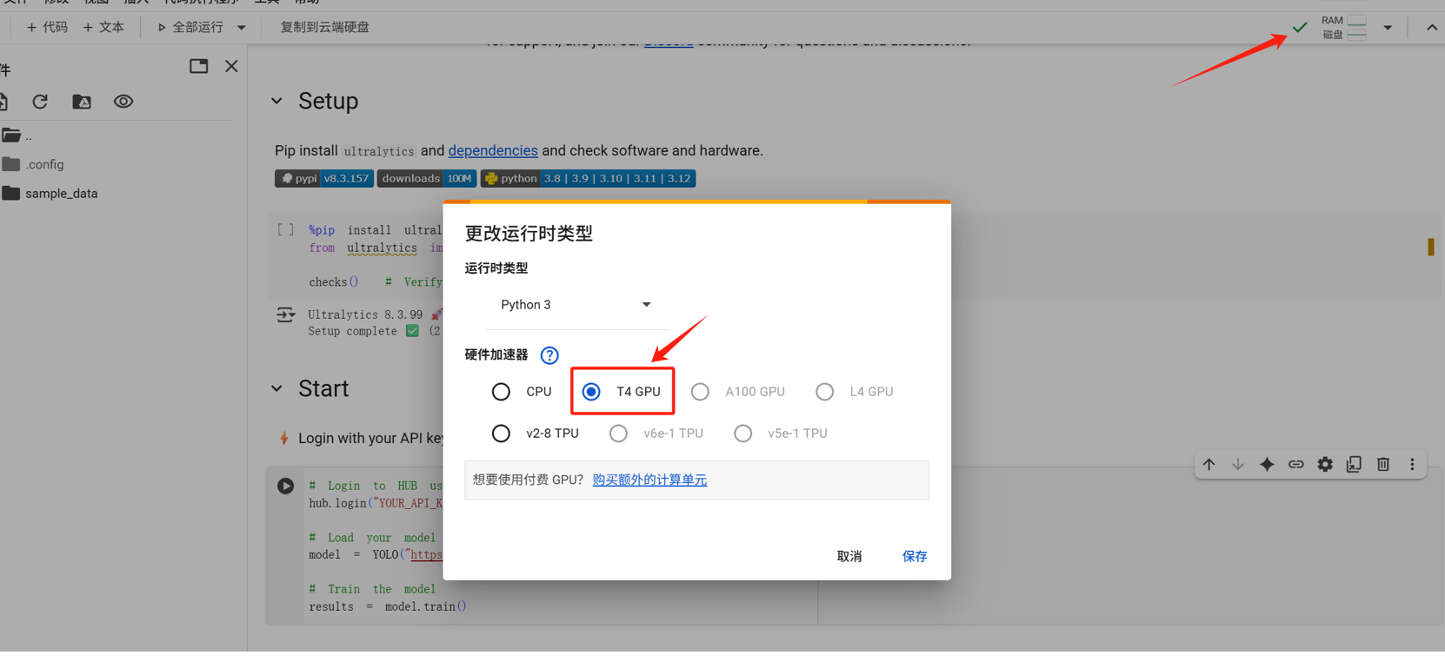Add a code cell with 代码
This screenshot has height=662, width=1445.
point(47,27)
